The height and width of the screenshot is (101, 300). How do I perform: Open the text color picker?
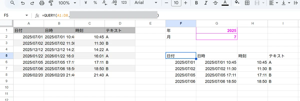(x=225, y=3)
